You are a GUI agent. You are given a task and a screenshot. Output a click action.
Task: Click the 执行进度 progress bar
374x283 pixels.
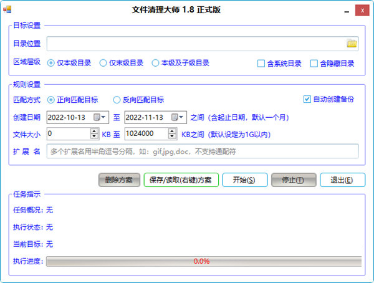click(204, 261)
